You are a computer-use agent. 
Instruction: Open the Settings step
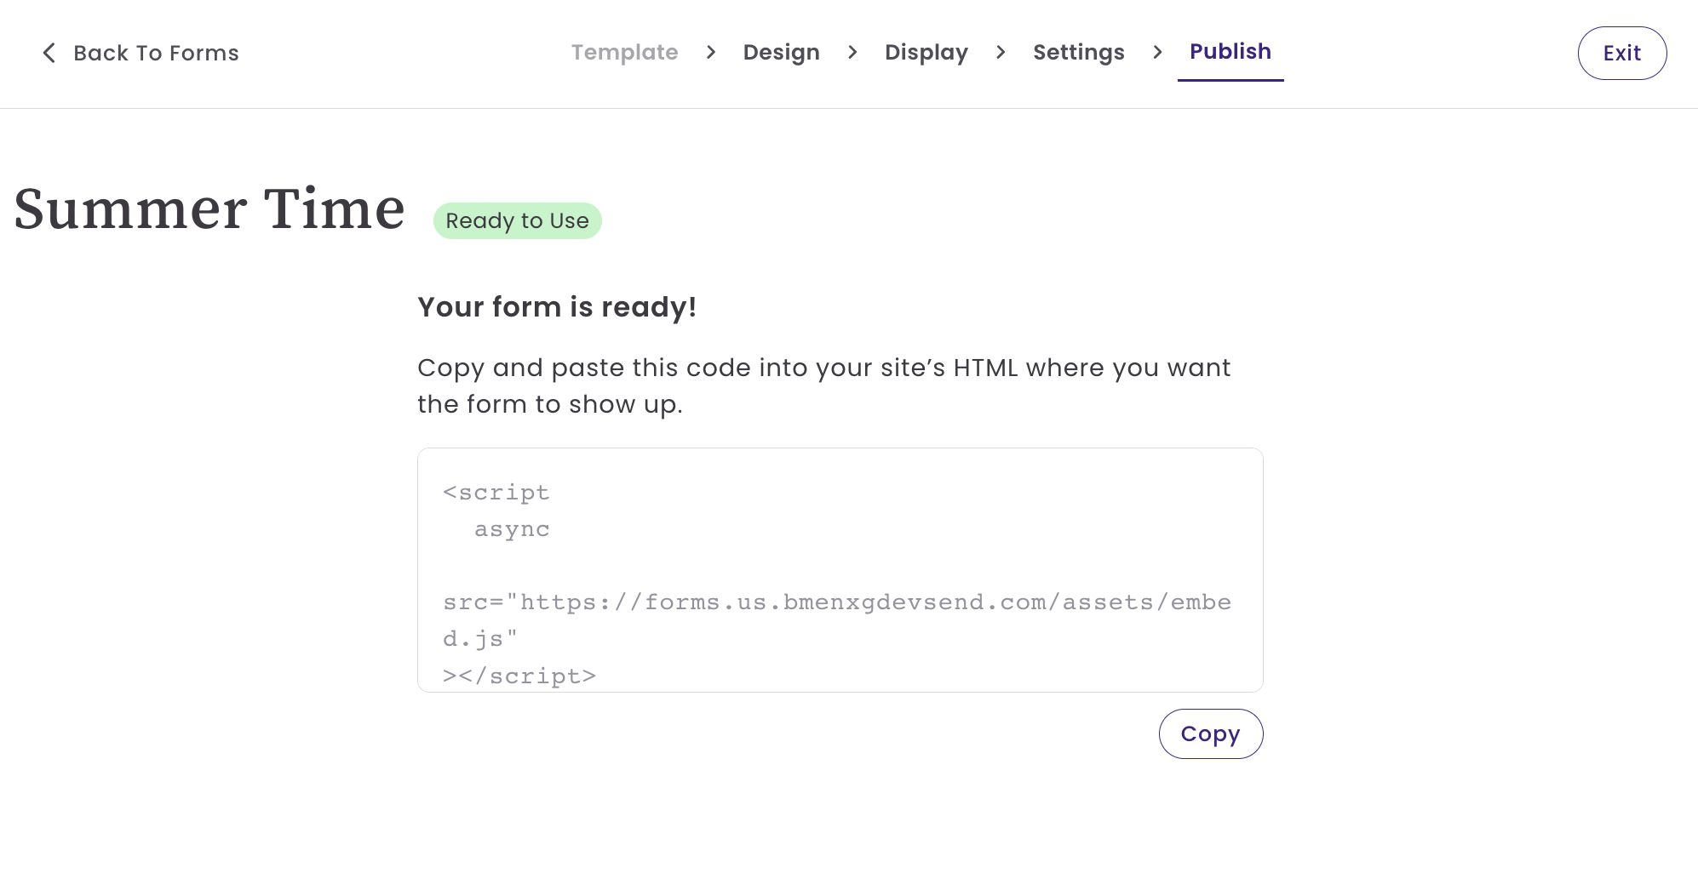[1078, 52]
